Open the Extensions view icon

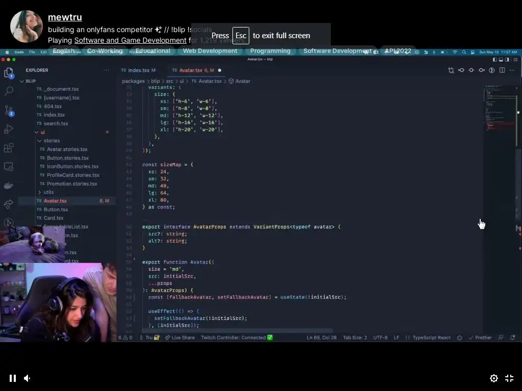(9, 148)
